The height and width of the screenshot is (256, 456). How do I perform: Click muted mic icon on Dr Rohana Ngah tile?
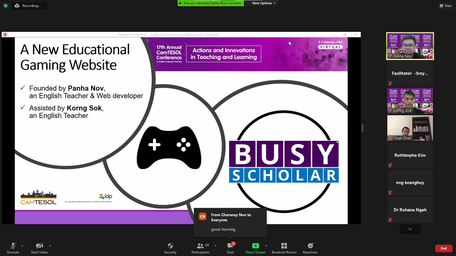[x=390, y=220]
